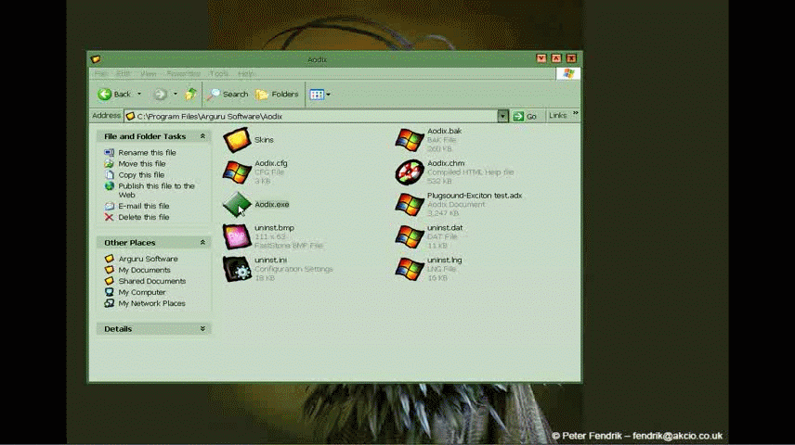Open the View menu
795x445 pixels.
tap(148, 74)
